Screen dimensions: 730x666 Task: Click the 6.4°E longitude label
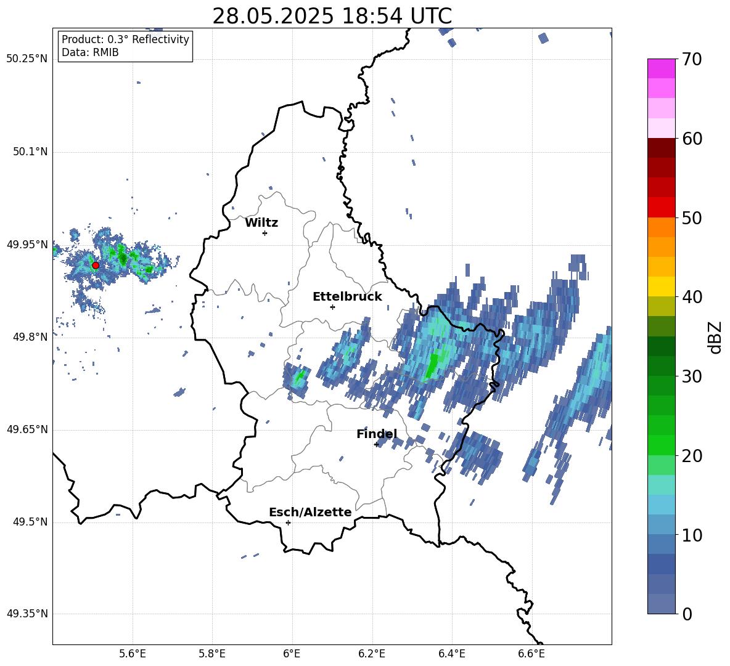click(x=451, y=654)
